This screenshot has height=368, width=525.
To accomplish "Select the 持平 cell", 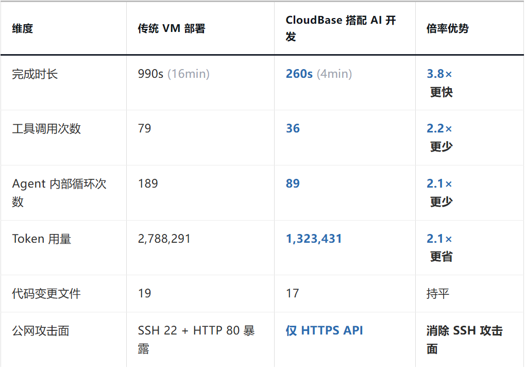I will tap(437, 294).
